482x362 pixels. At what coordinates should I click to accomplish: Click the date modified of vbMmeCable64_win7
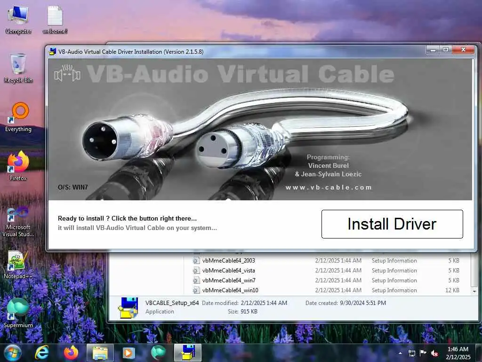[338, 280]
